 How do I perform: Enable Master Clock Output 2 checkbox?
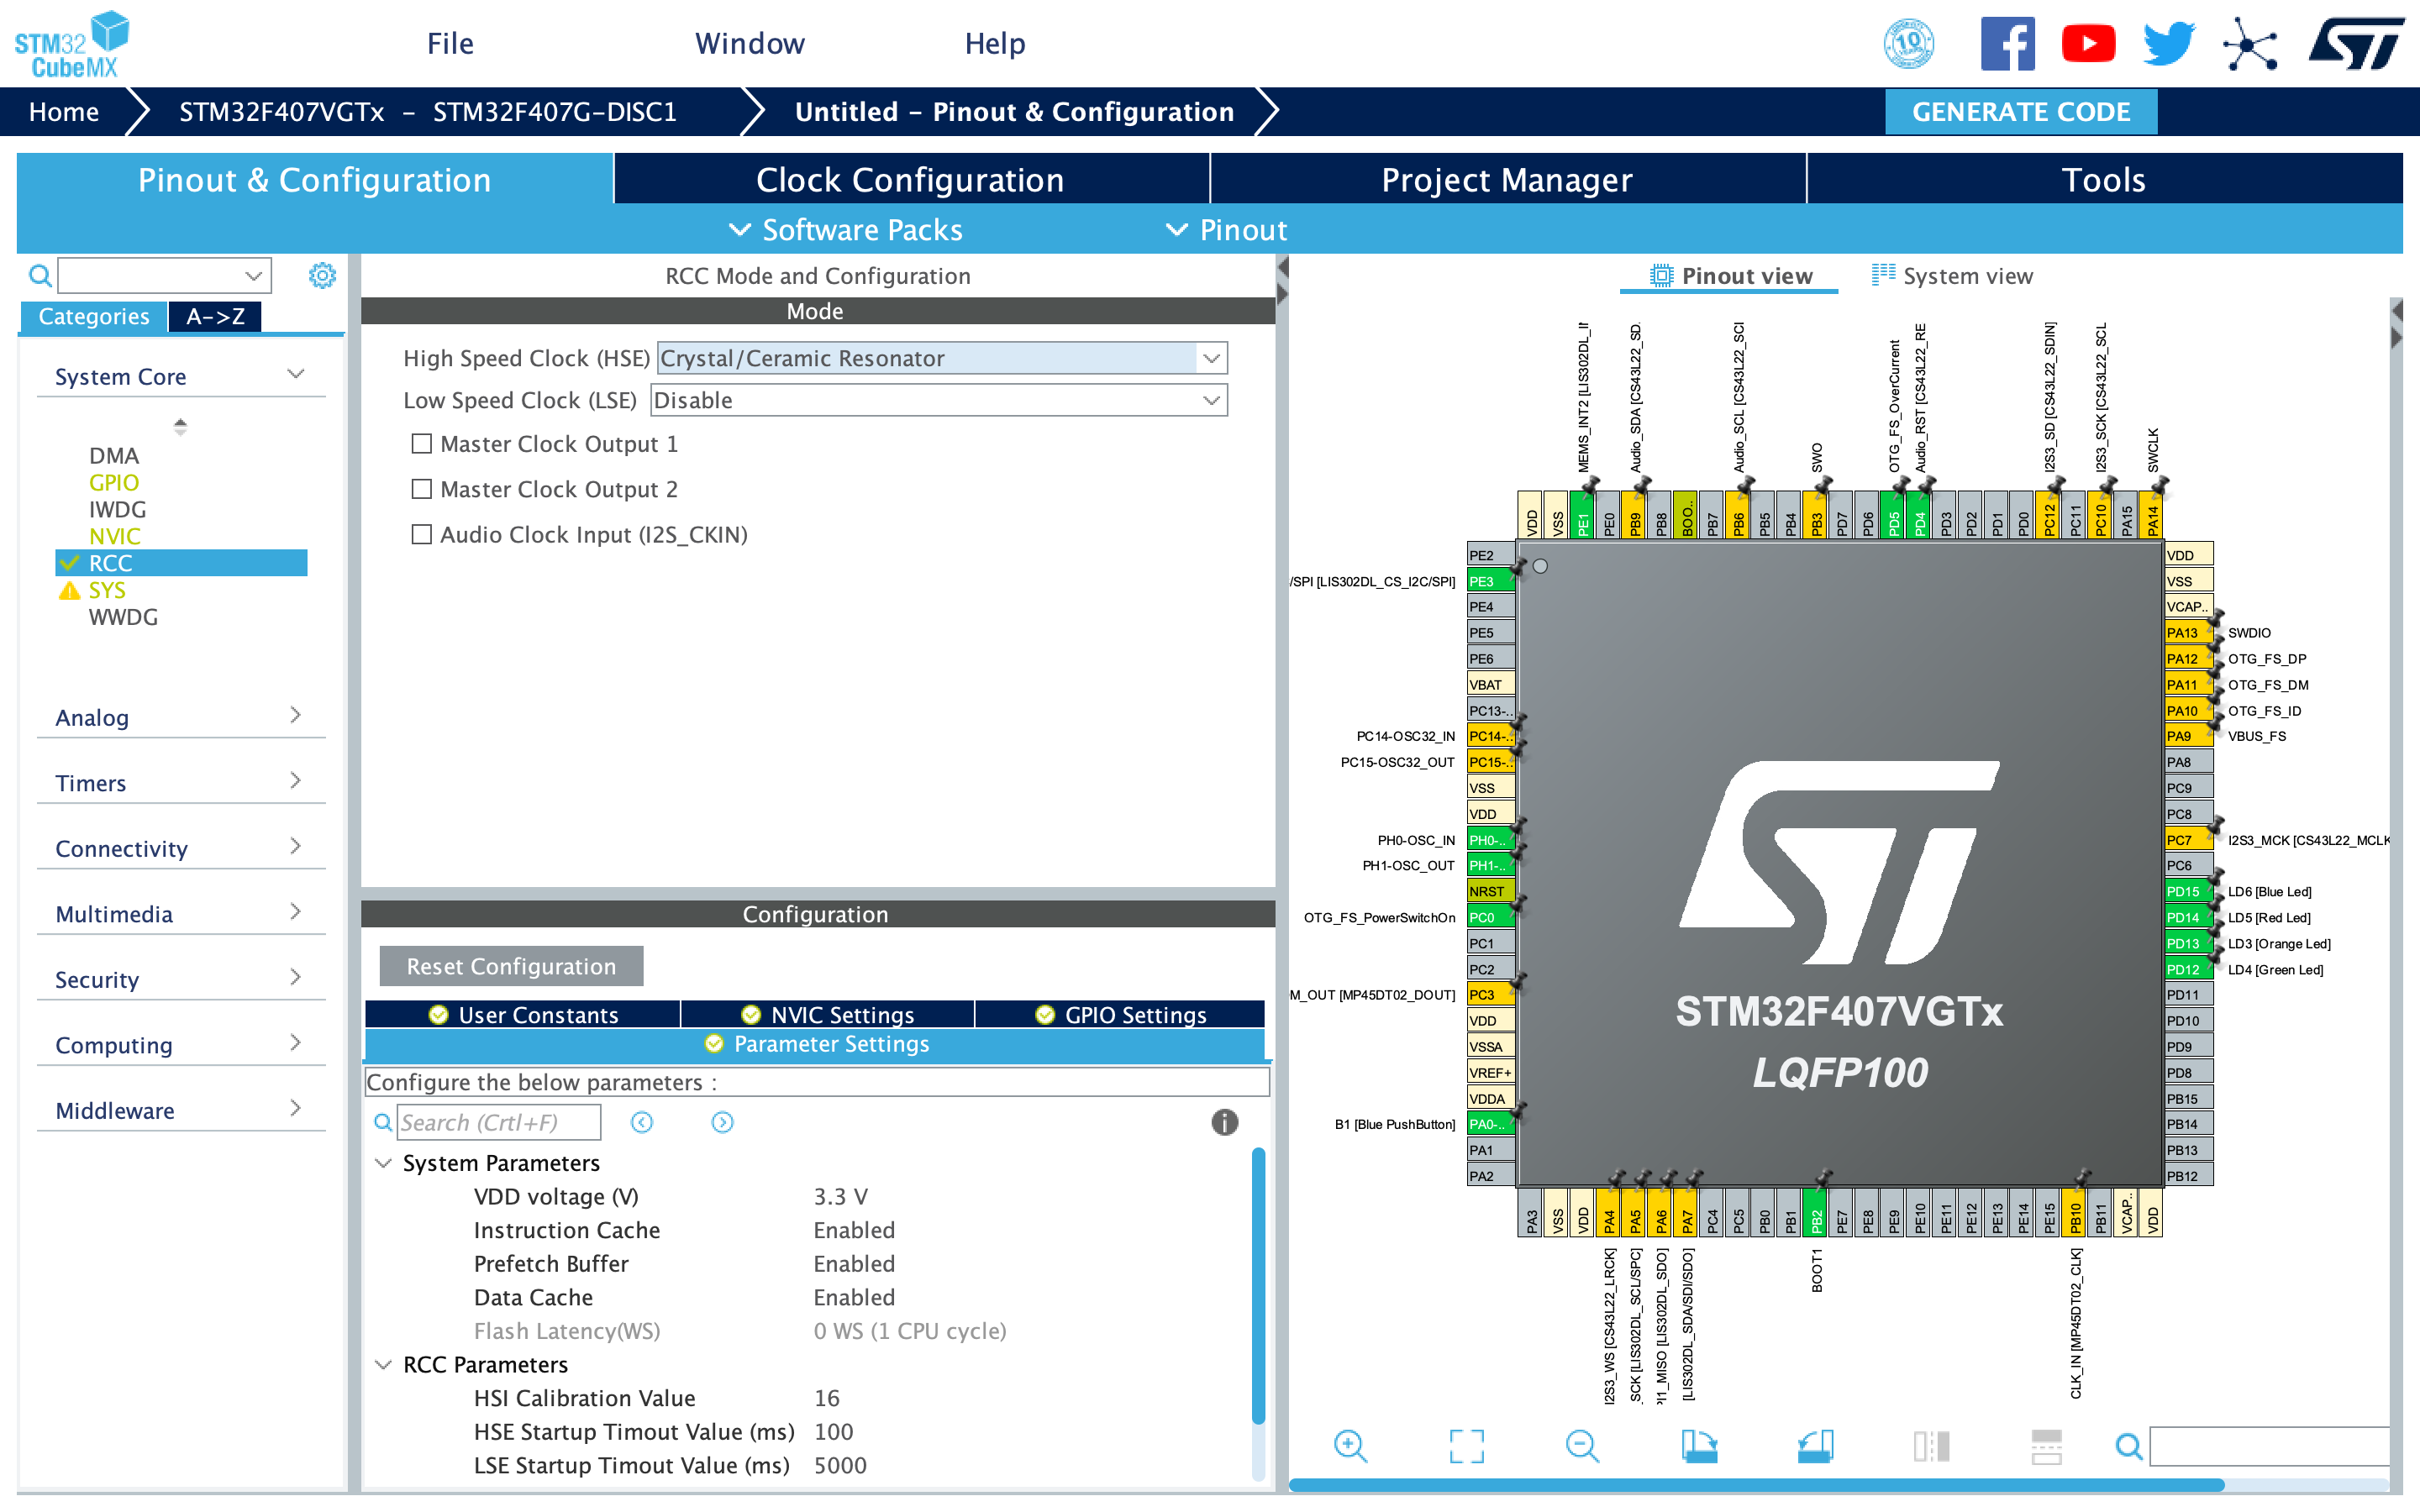[x=422, y=489]
